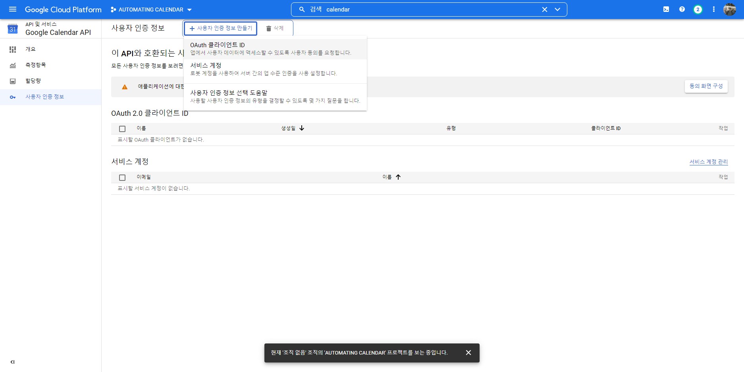Click the 삭제 delete button

(x=275, y=28)
